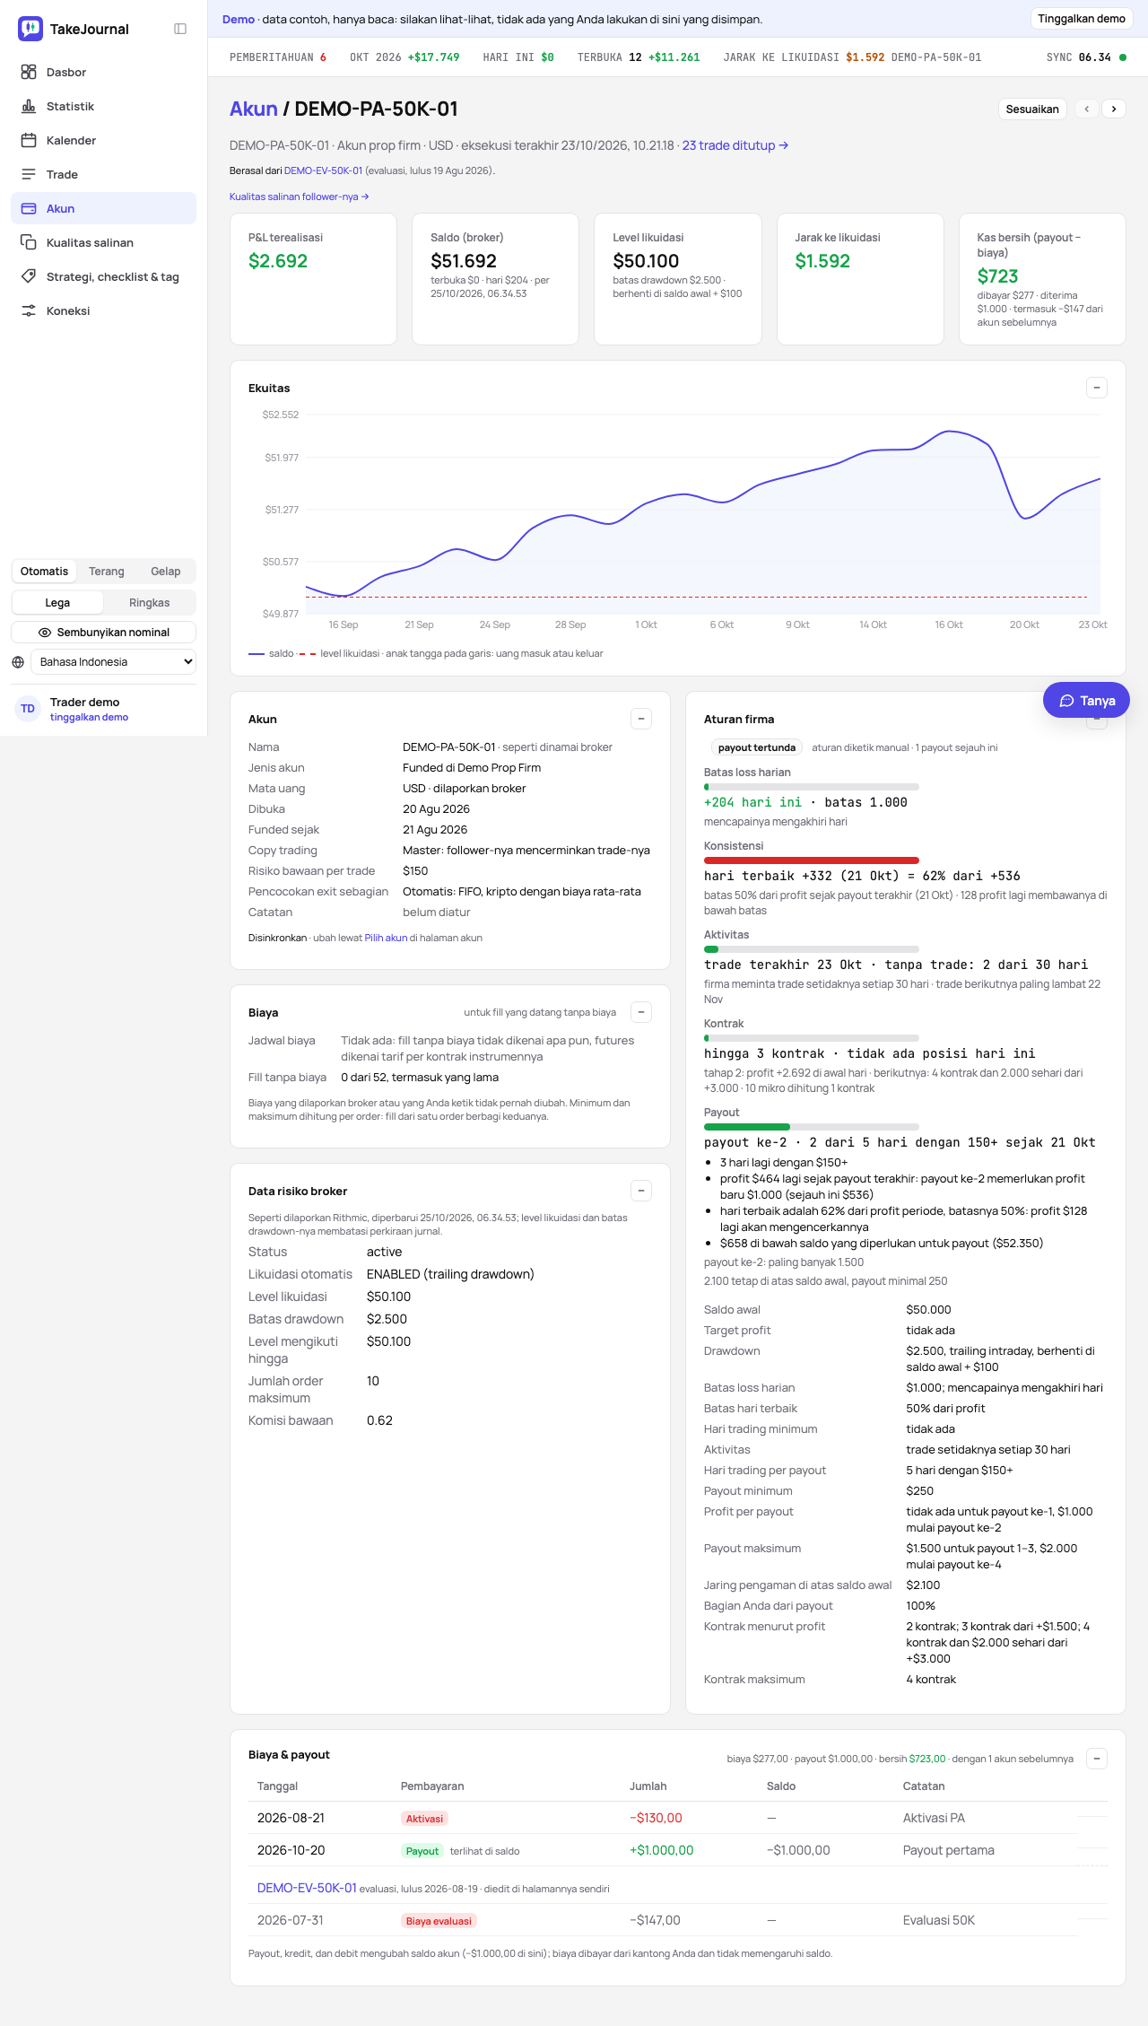Click the Statistik bar chart icon
This screenshot has width=1148, height=2026.
29,106
